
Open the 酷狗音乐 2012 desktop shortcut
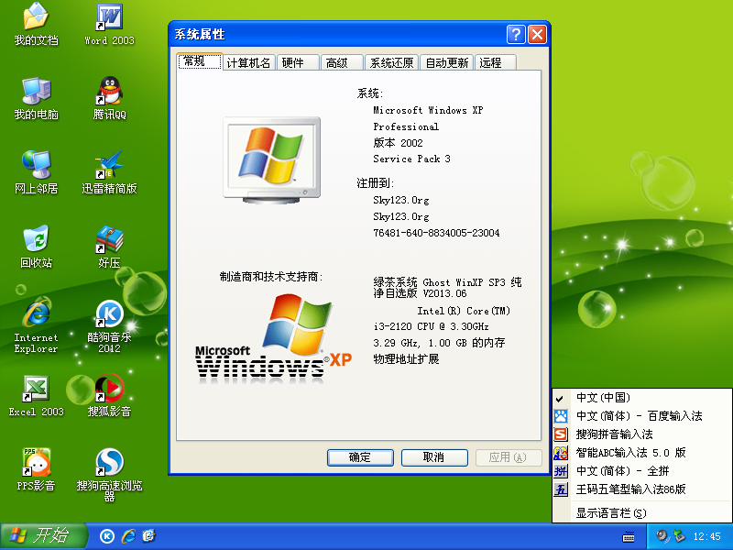(109, 326)
